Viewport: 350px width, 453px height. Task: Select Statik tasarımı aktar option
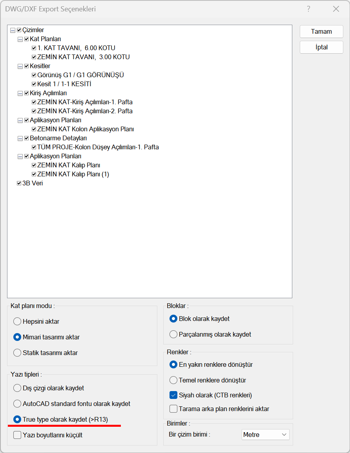(x=17, y=353)
